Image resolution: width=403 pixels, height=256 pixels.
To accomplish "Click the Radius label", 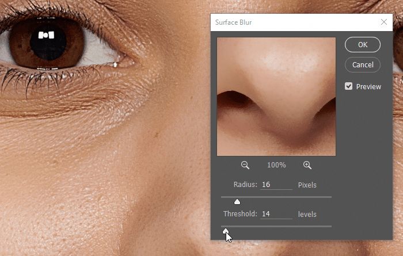I will [245, 185].
